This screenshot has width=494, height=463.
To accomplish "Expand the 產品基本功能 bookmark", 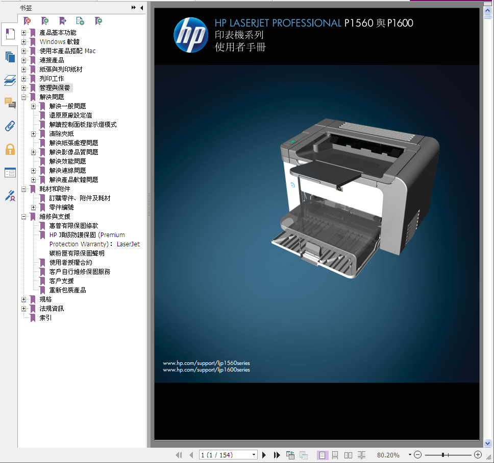I will pyautogui.click(x=23, y=33).
